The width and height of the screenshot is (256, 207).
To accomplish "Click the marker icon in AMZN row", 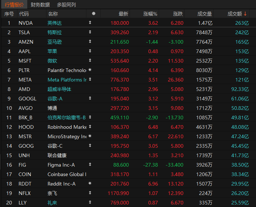I will (x=90, y=41).
